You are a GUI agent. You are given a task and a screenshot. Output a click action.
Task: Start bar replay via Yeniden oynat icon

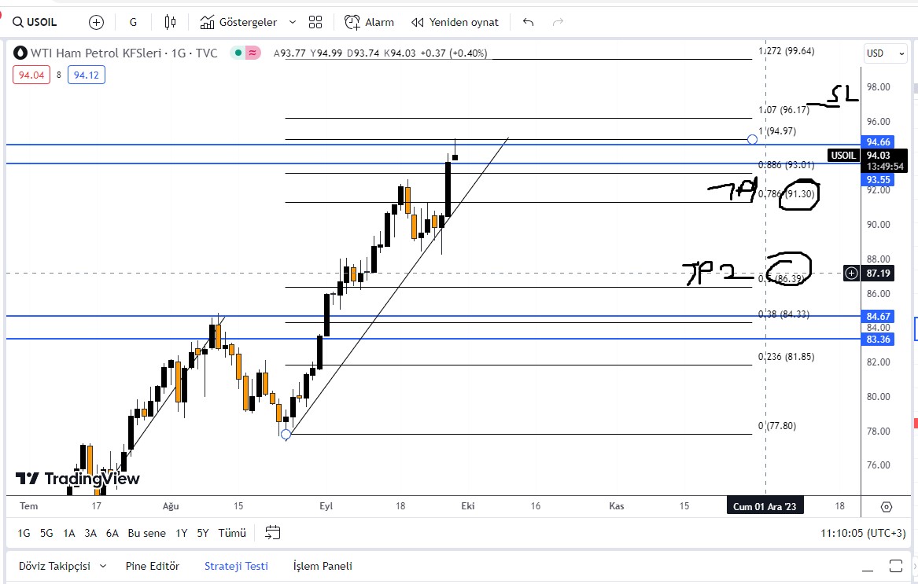click(x=455, y=22)
